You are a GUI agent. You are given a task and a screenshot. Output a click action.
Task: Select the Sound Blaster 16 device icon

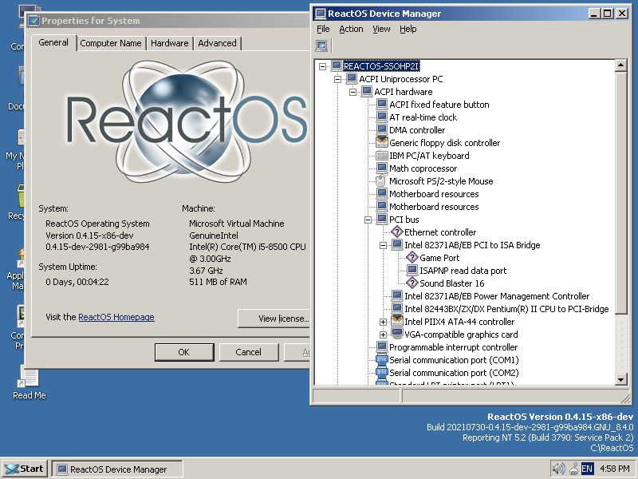point(412,283)
